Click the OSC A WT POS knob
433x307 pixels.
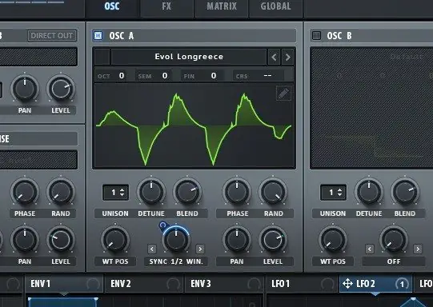[x=115, y=239]
